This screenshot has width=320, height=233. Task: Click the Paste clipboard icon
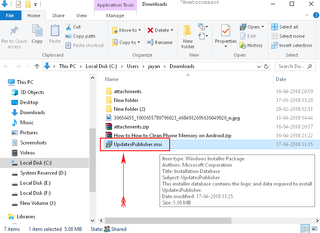click(x=55, y=30)
